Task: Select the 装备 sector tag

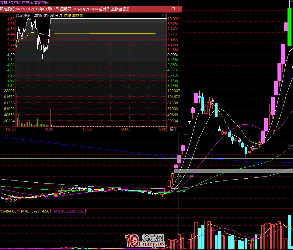Action: tap(3, 2)
